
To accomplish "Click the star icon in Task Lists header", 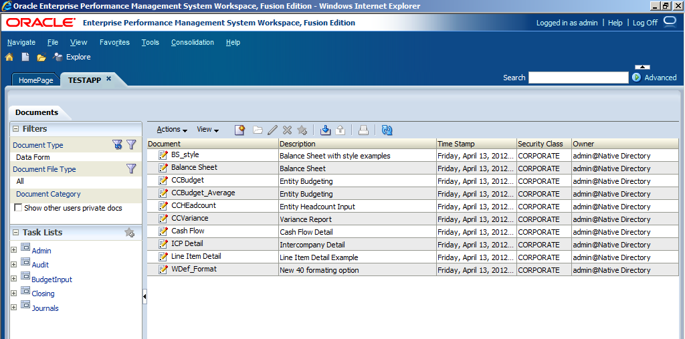I will (130, 233).
